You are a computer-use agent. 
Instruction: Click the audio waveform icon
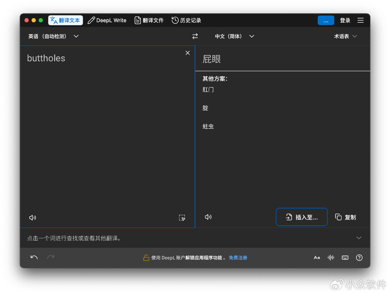[x=331, y=258]
